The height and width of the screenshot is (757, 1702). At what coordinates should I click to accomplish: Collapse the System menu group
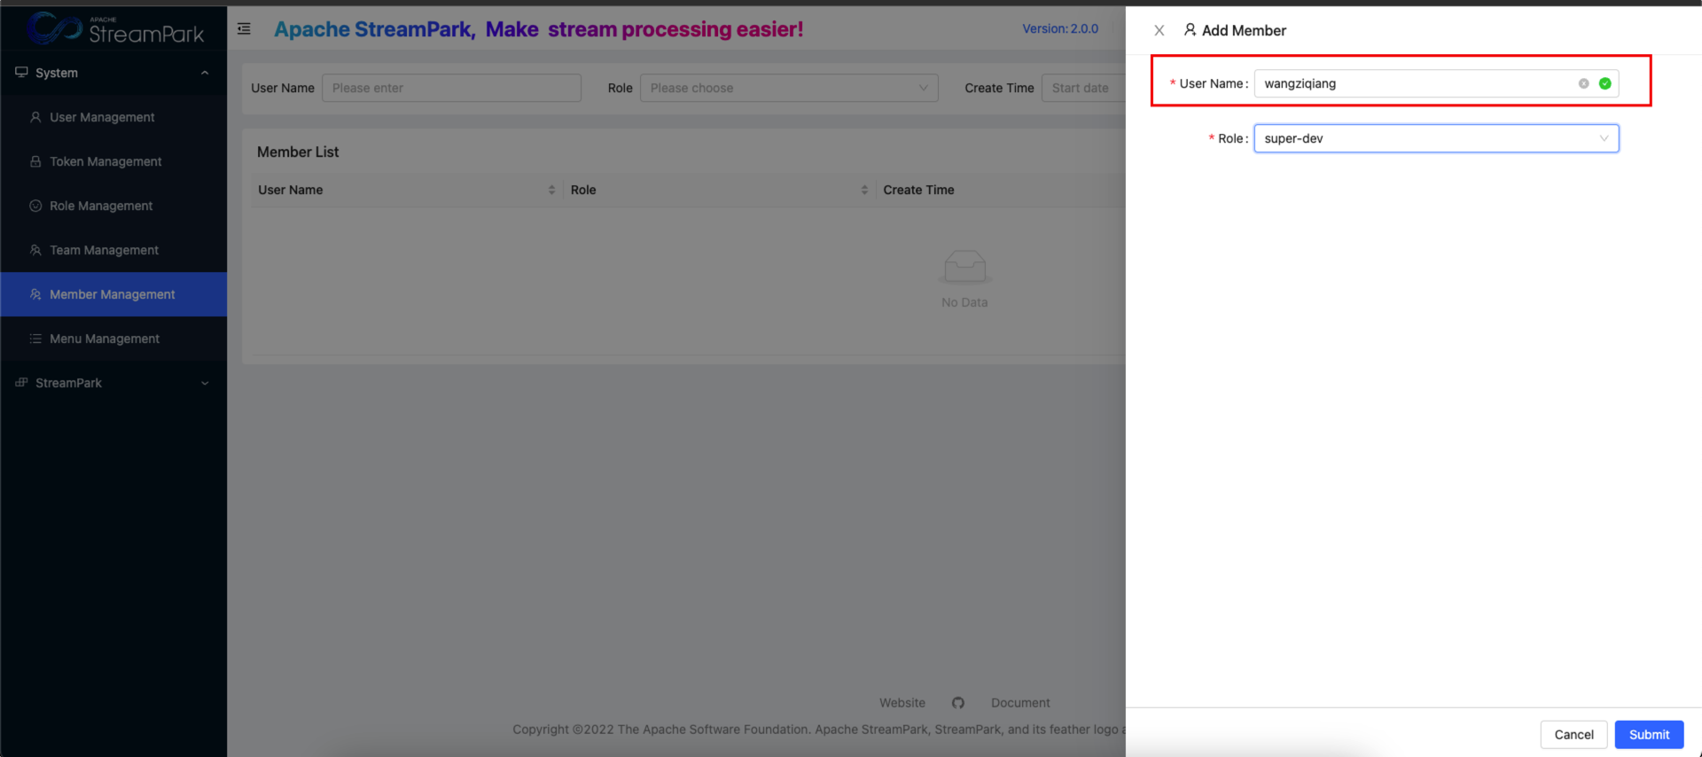113,73
